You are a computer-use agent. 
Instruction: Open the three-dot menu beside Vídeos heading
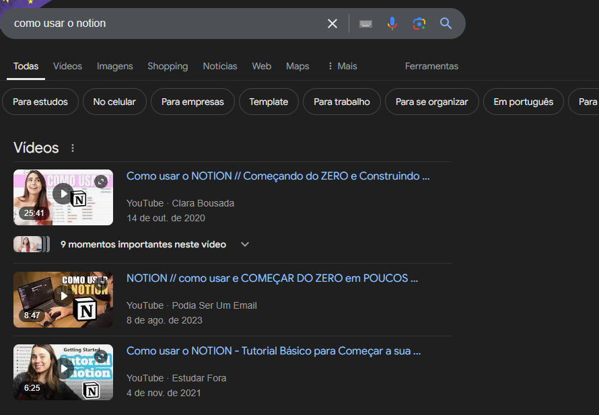point(73,148)
